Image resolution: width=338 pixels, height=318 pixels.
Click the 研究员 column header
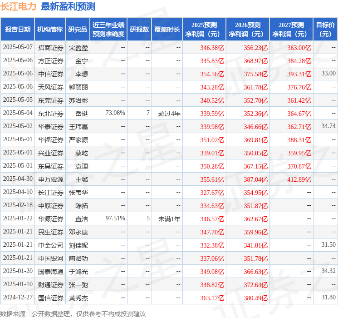(78, 30)
